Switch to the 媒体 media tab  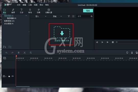(5, 11)
